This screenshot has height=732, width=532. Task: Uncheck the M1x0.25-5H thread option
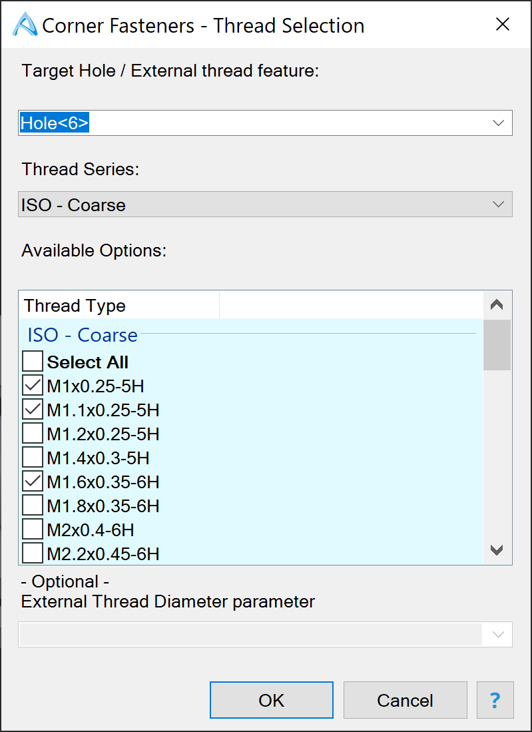click(x=33, y=386)
